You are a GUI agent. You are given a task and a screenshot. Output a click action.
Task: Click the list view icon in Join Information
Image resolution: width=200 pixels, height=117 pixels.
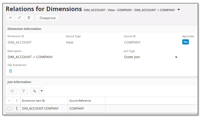coord(12,91)
